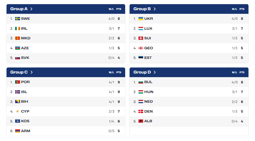
Task: Select the BUL team row in Group D
Action: coord(189,82)
